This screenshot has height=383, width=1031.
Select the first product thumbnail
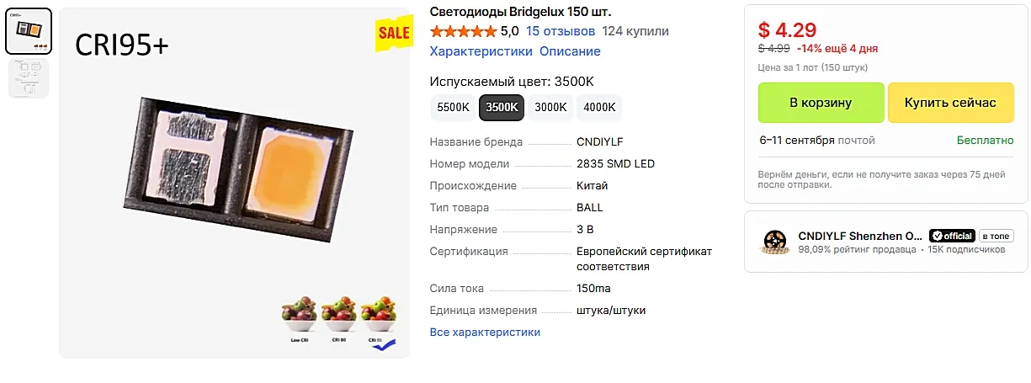pos(29,32)
